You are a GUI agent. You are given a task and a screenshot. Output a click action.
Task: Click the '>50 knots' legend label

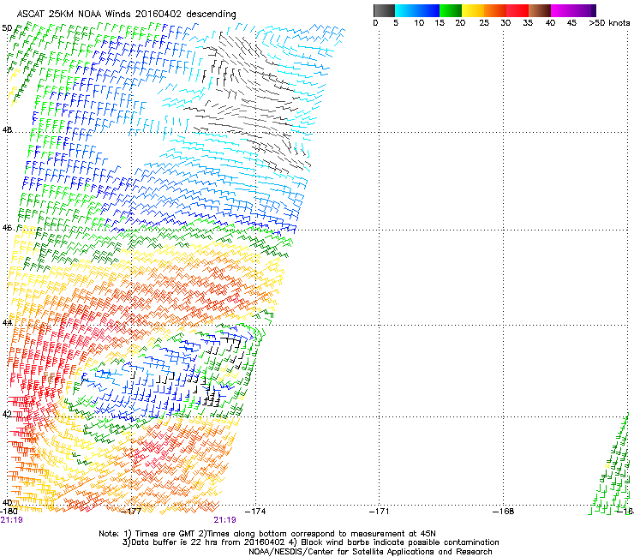(x=609, y=23)
